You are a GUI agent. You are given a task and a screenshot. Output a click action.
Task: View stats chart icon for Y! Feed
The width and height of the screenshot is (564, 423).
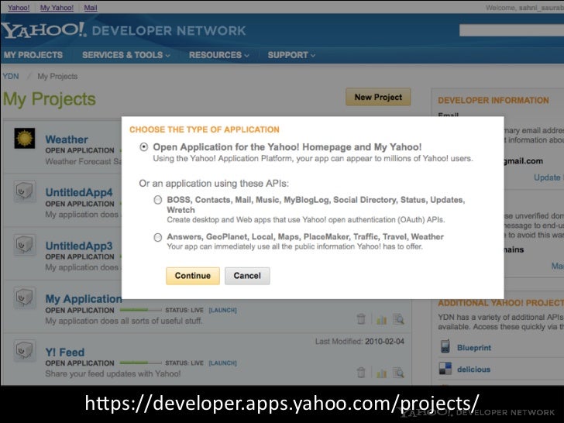point(381,373)
